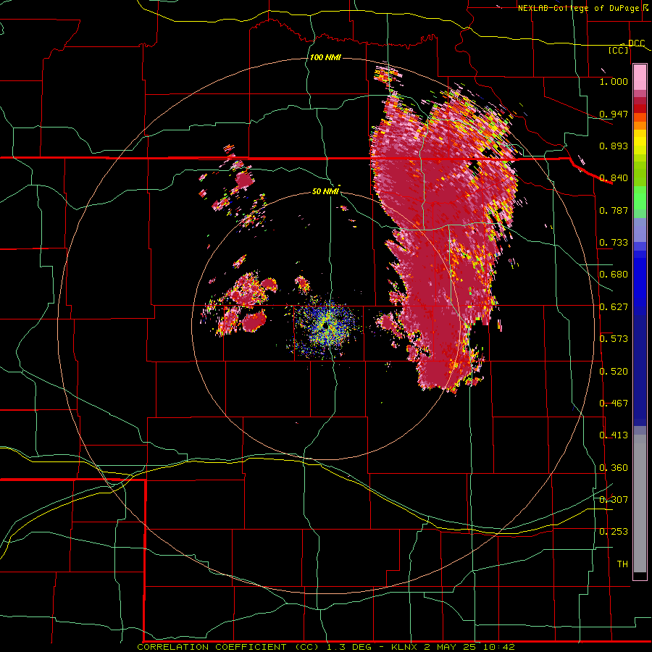
Task: Pick the bright green segment of the color bar
Action: (640, 198)
